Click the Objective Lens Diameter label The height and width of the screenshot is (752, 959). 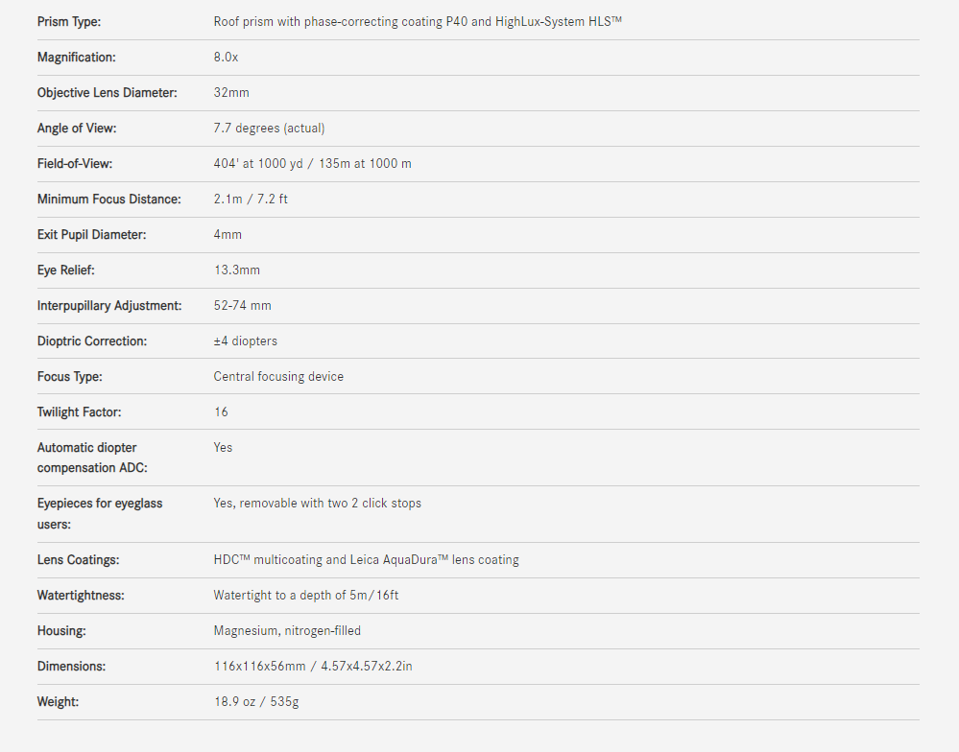[x=108, y=92]
